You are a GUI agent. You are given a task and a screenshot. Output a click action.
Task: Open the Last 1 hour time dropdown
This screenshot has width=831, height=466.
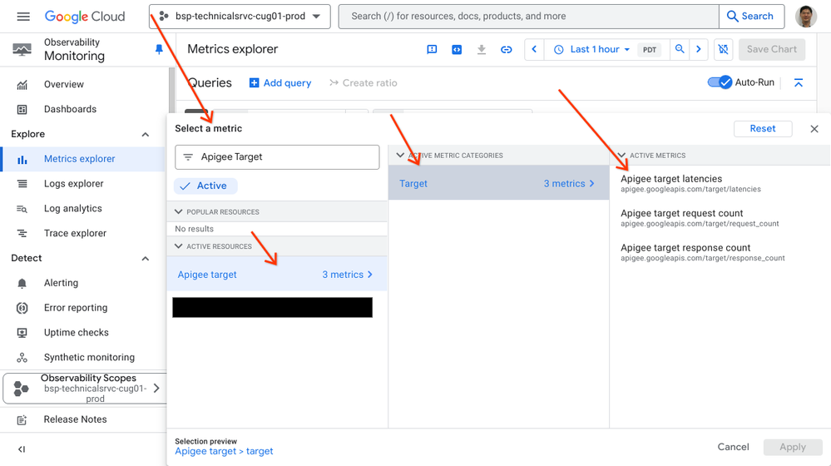(591, 49)
